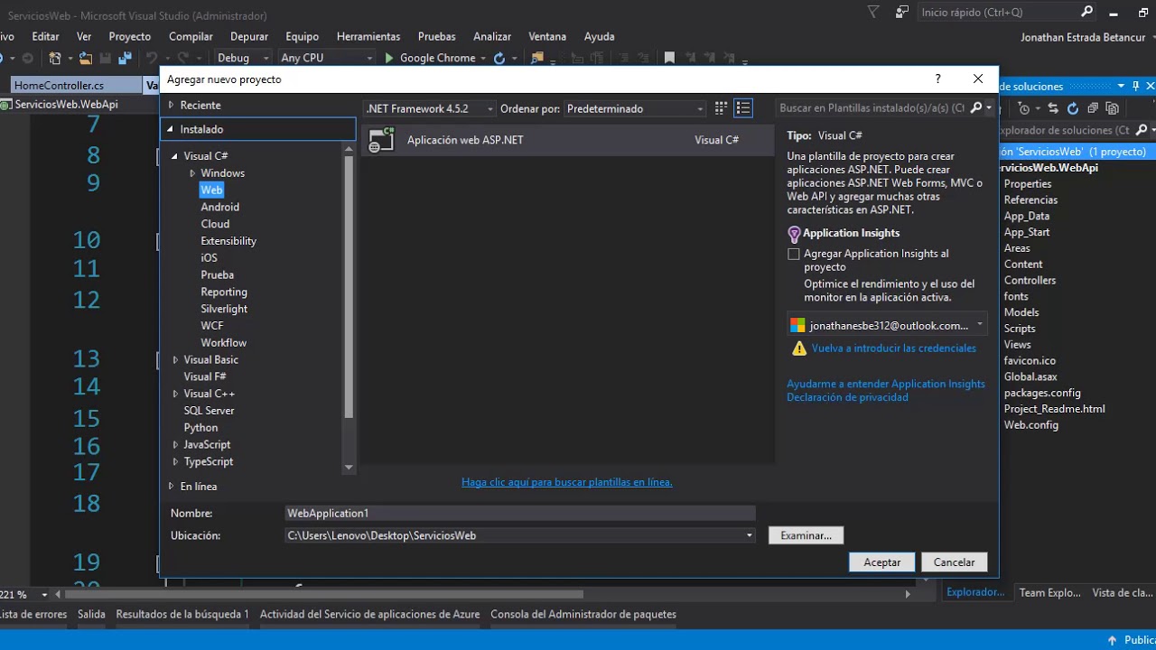Click the warning icon beside credentials link
1156x650 pixels.
click(x=798, y=348)
